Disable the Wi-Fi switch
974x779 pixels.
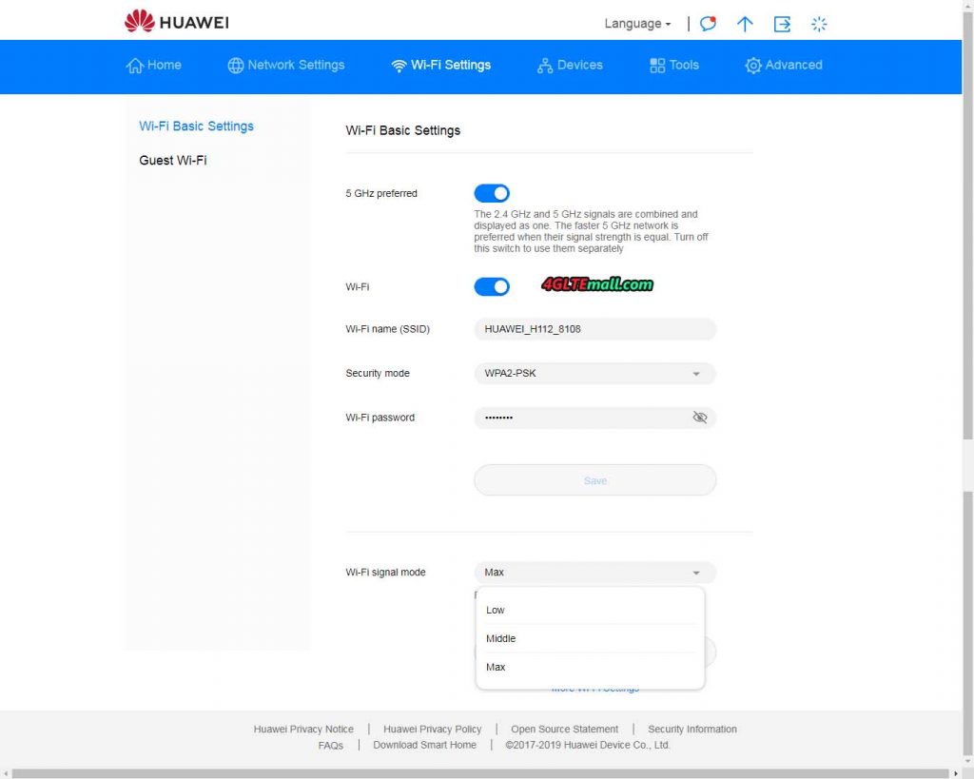[491, 286]
